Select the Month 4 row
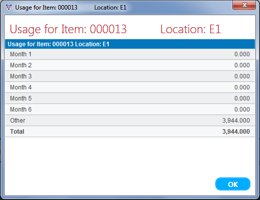This screenshot has height=200, width=260. click(x=130, y=87)
